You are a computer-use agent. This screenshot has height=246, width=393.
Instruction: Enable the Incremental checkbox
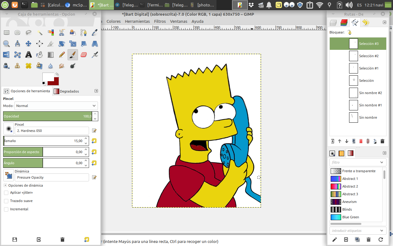tap(6, 209)
